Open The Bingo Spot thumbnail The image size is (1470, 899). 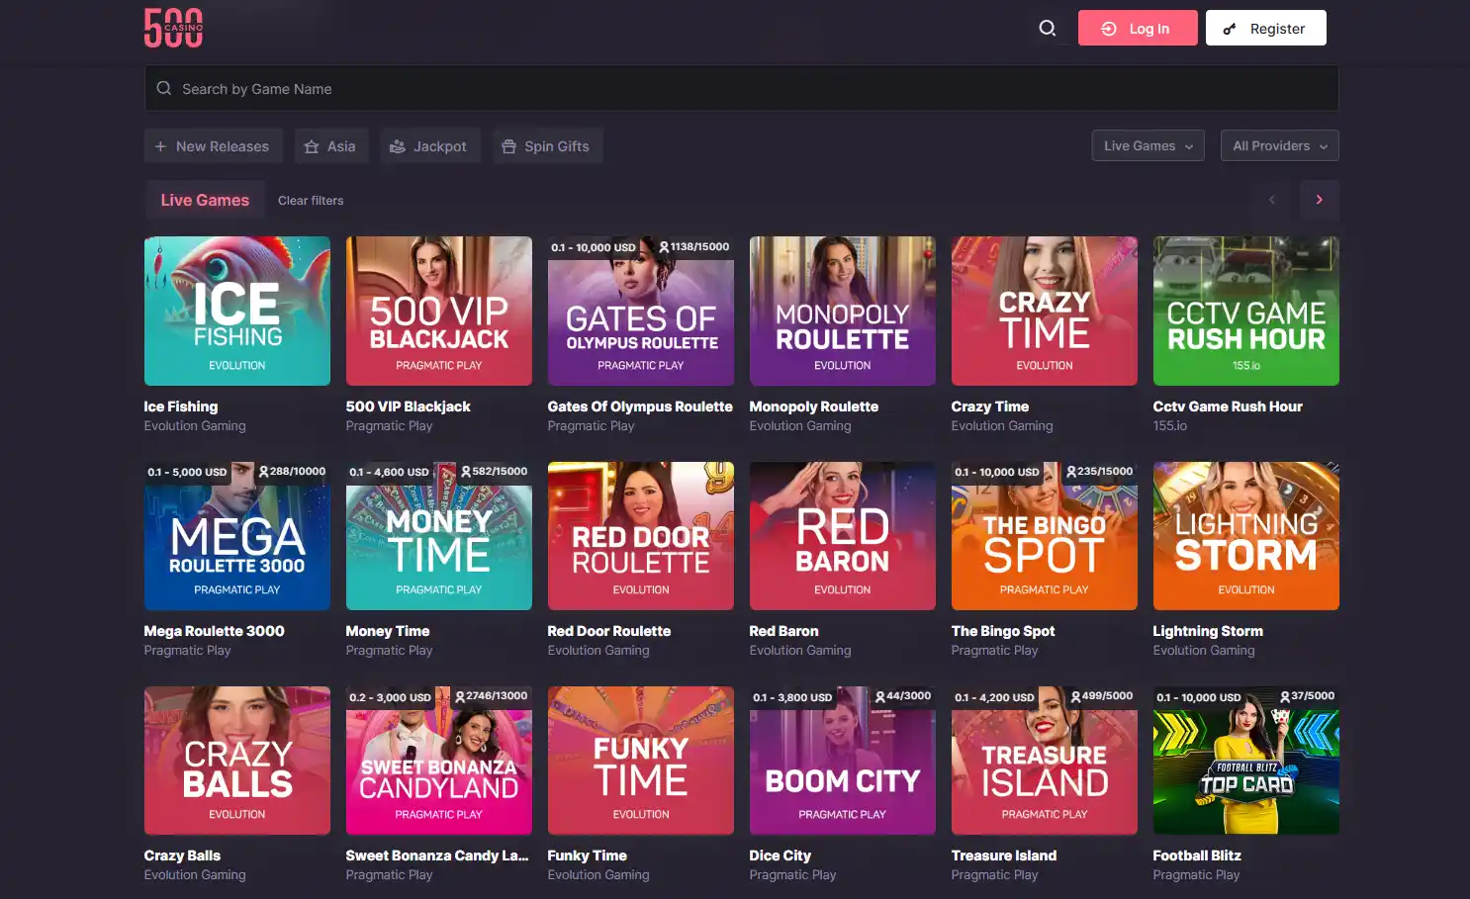coord(1045,536)
